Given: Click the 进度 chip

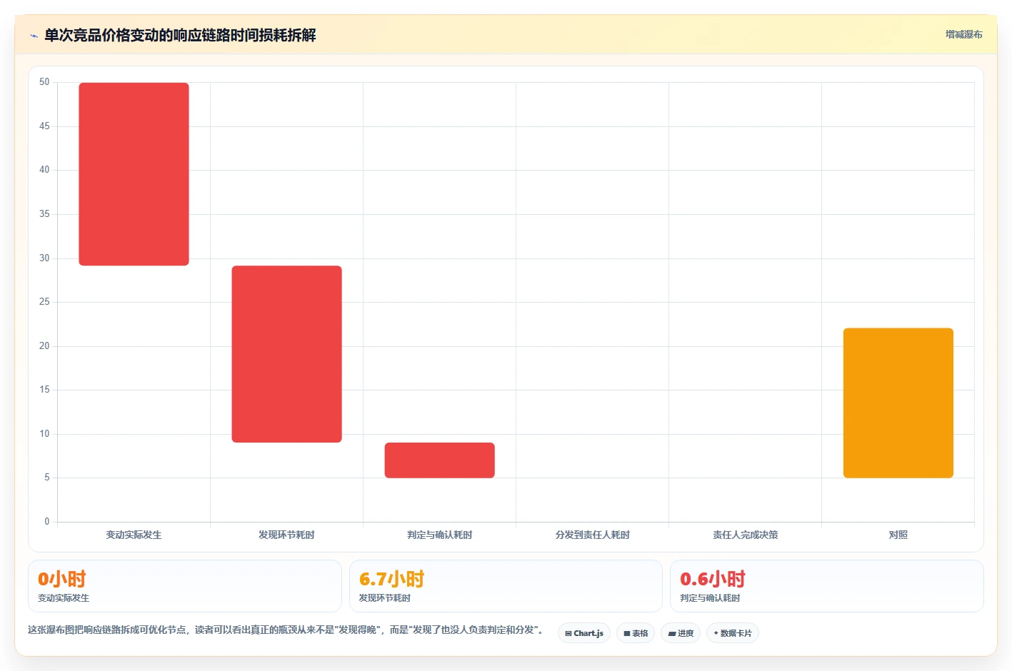Looking at the screenshot, I should 681,633.
